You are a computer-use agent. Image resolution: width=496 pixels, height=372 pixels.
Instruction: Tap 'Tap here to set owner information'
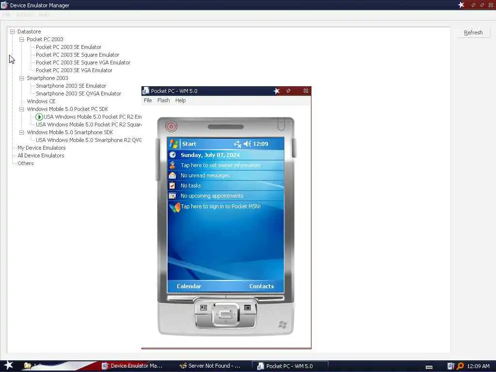point(220,165)
